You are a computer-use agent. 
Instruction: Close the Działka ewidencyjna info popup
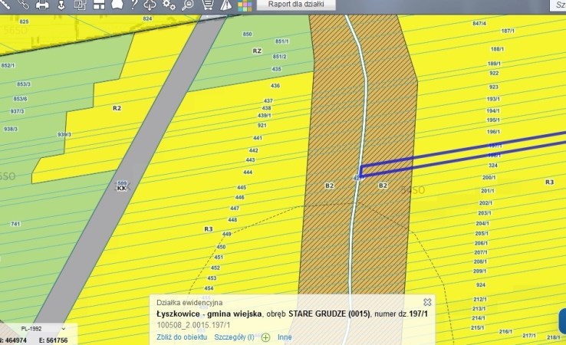click(x=427, y=302)
